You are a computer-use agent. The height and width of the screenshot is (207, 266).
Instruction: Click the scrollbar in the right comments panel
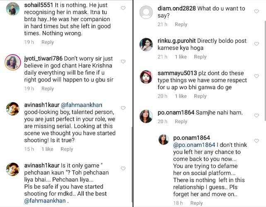tap(265, 71)
